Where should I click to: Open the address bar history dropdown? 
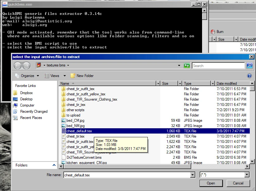coord(179,66)
